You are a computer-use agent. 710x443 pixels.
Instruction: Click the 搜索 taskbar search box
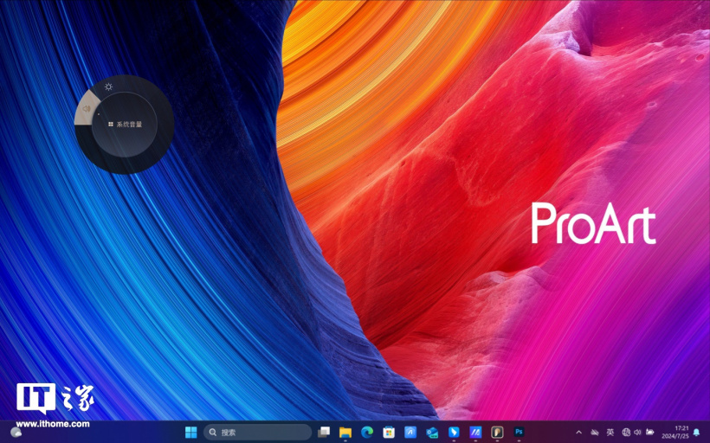(257, 432)
